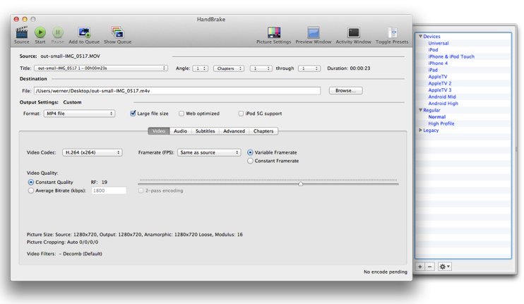The width and height of the screenshot is (524, 304).
Task: Collapse the Regular preset group
Action: coord(420,110)
